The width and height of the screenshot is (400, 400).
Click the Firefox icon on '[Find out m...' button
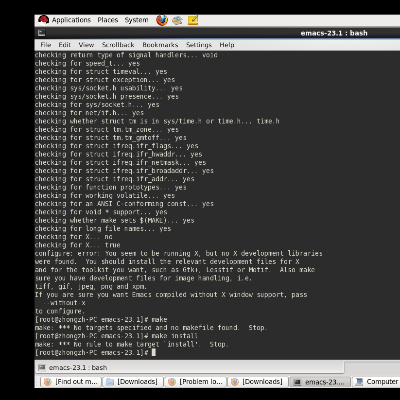pos(48,382)
